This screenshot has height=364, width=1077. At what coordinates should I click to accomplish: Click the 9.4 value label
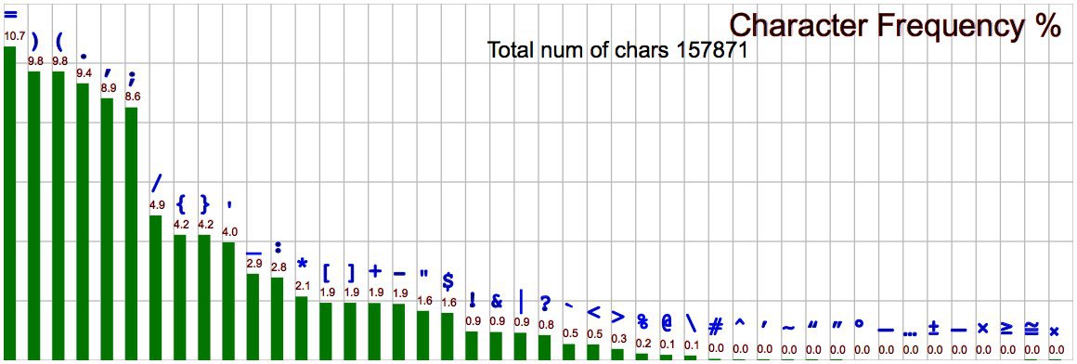coord(84,72)
